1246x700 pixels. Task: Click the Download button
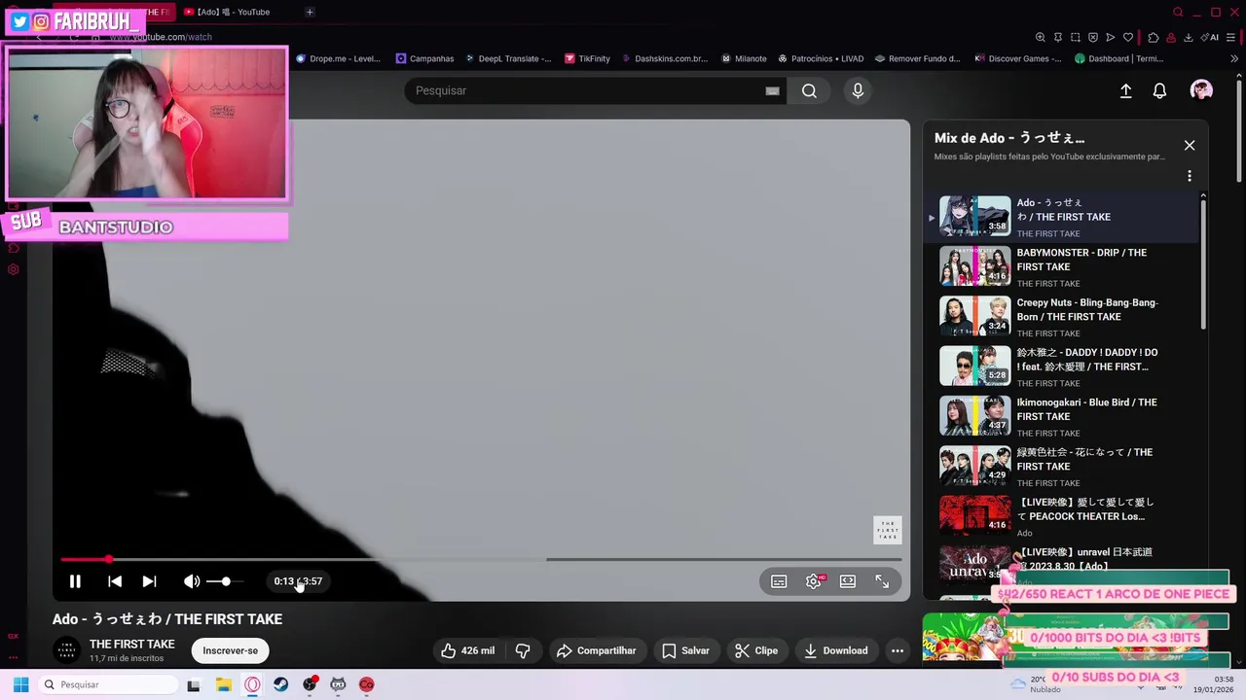[836, 650]
